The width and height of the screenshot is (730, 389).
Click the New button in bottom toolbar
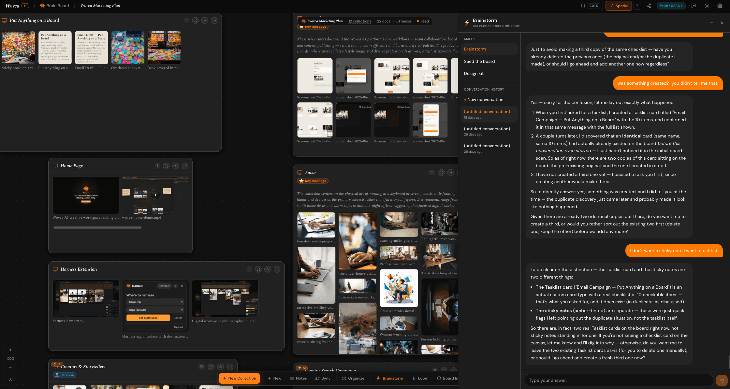pyautogui.click(x=274, y=378)
